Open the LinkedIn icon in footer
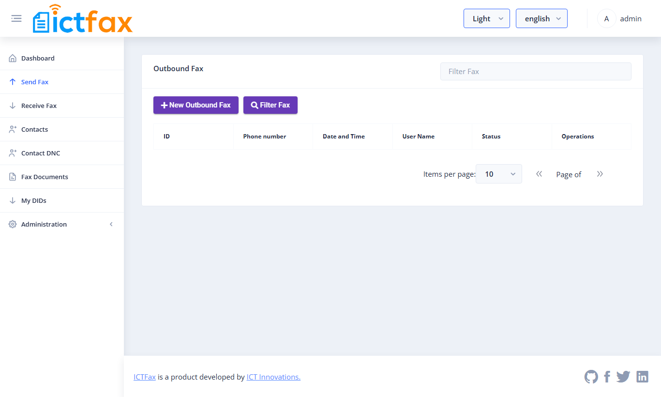The image size is (661, 397). tap(642, 377)
